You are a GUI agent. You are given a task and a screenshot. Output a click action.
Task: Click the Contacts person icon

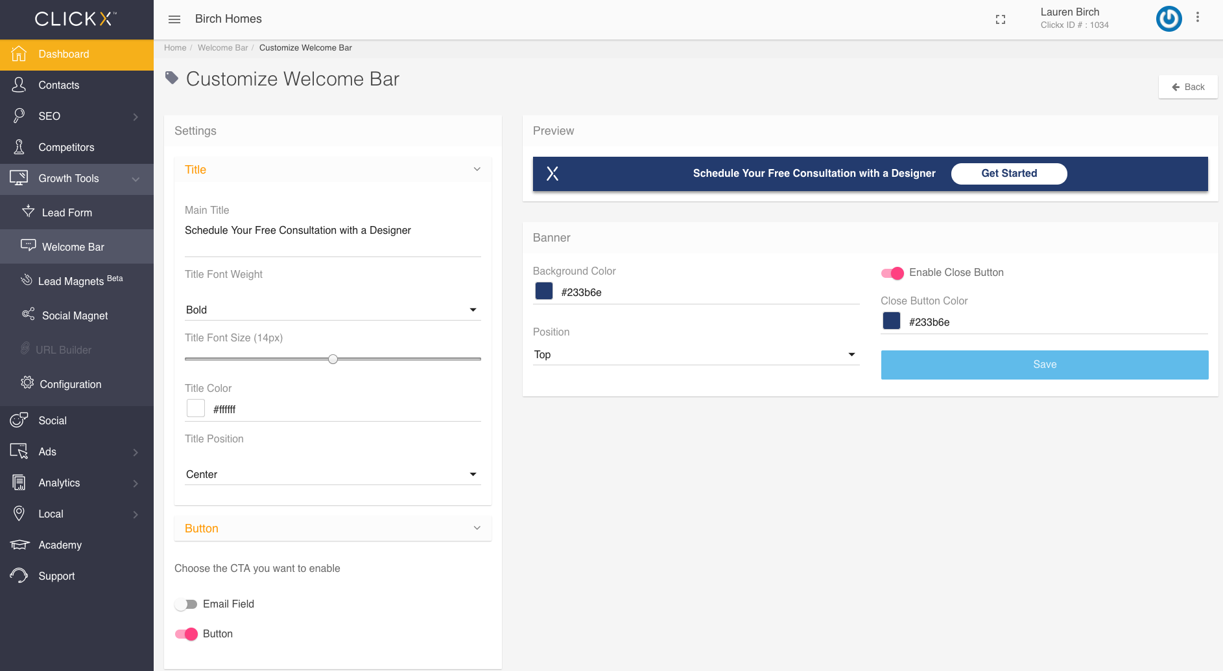[x=19, y=85]
